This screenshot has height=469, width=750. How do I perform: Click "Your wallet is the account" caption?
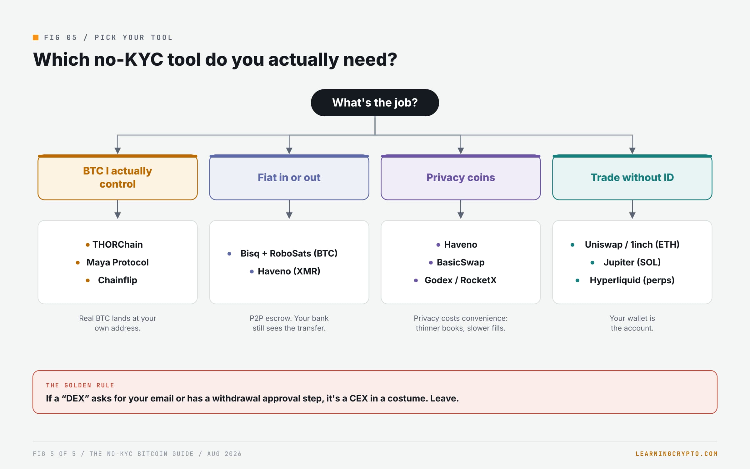click(x=632, y=323)
